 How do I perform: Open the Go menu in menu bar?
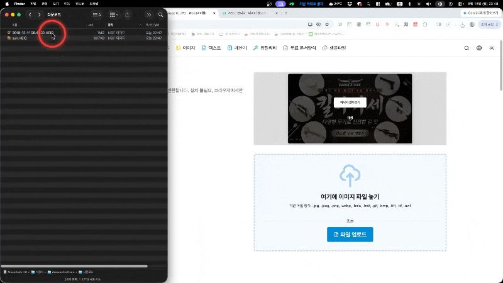point(67,4)
